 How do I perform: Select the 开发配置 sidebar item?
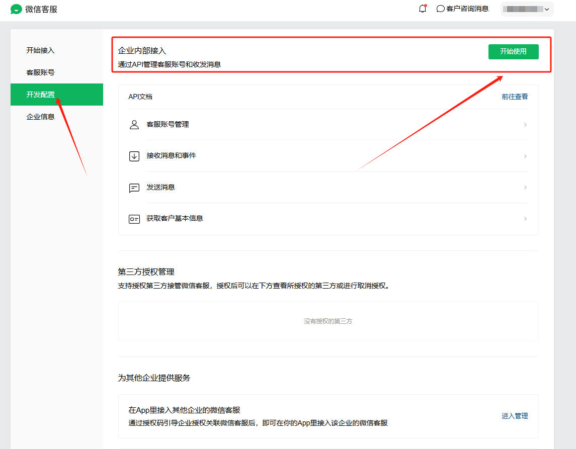coord(40,95)
